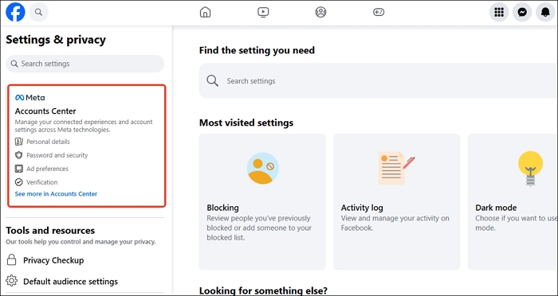
Task: Open the Gaming controller icon
Action: 379,12
